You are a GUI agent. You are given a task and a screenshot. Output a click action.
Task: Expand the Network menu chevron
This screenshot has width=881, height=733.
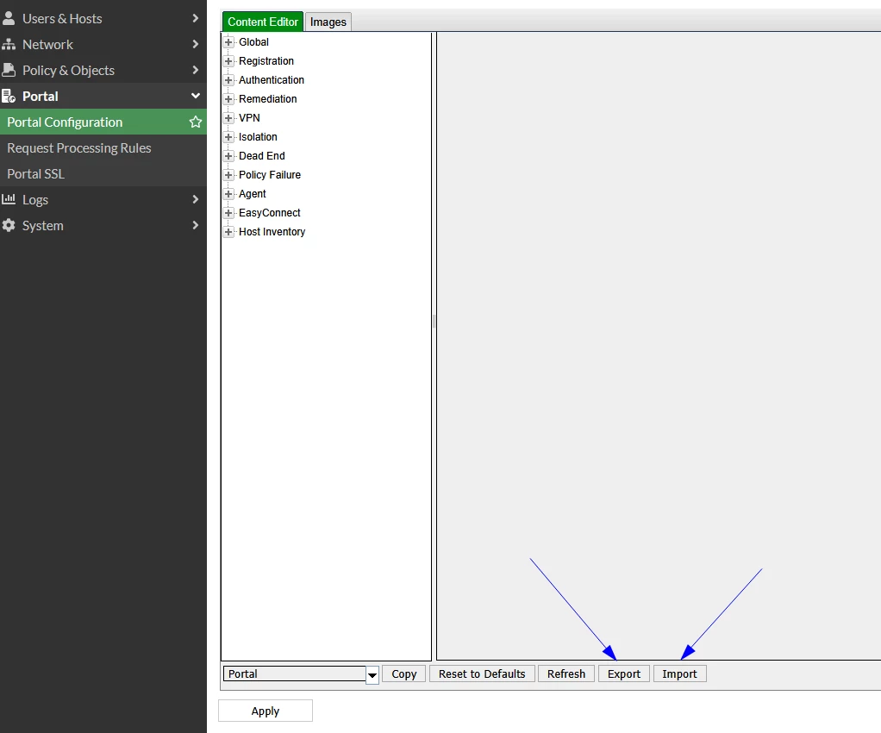coord(195,44)
